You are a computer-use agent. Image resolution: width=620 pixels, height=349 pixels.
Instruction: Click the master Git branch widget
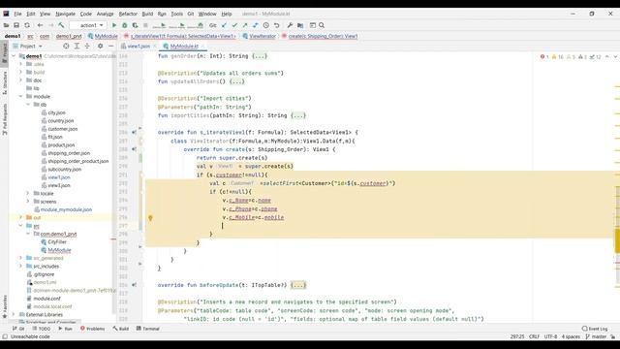click(596, 336)
